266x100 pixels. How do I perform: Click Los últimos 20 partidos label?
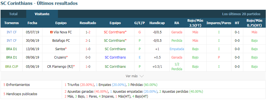point(241,14)
